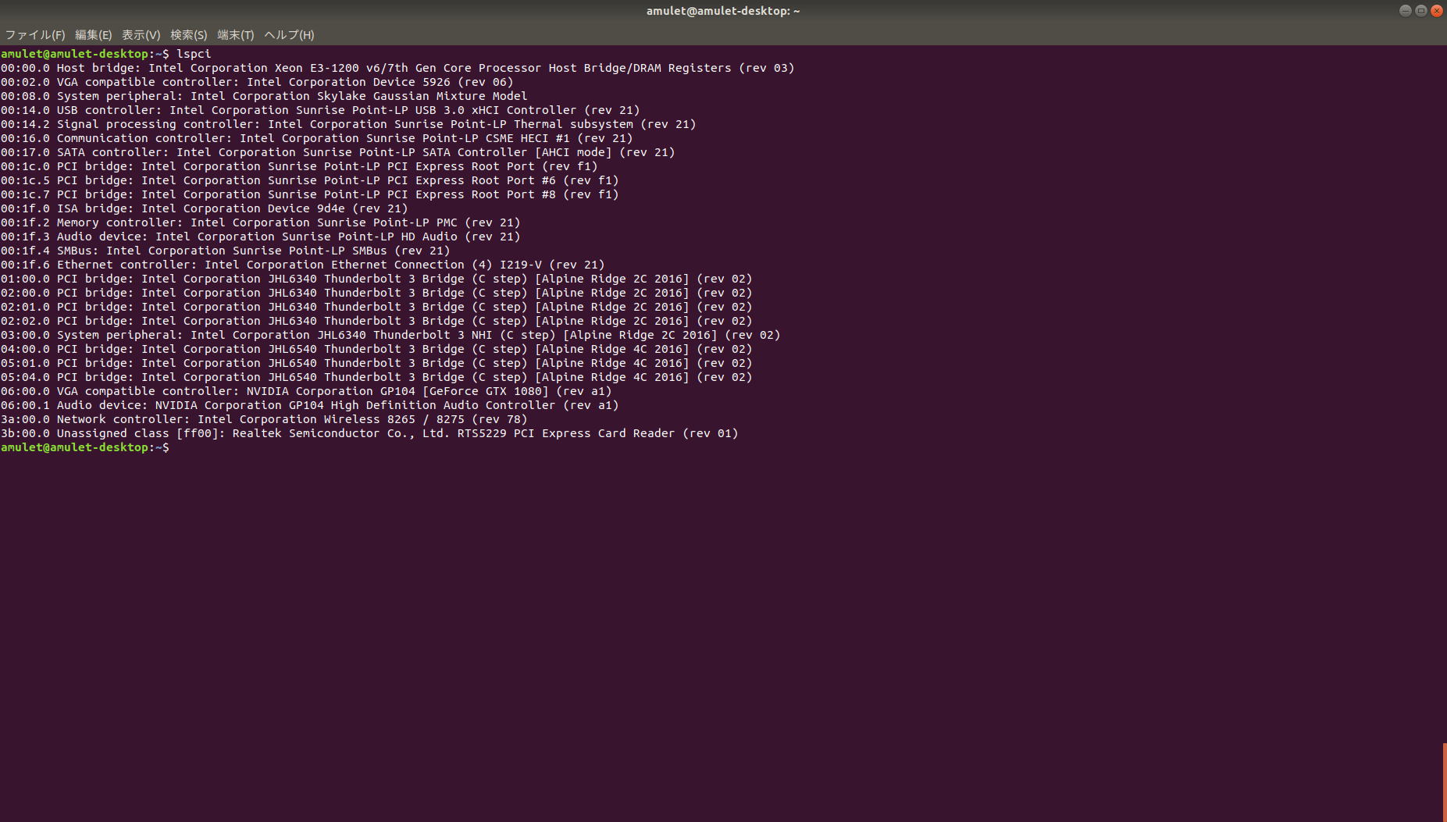
Task: Maximize the terminal window
Action: pos(1420,11)
